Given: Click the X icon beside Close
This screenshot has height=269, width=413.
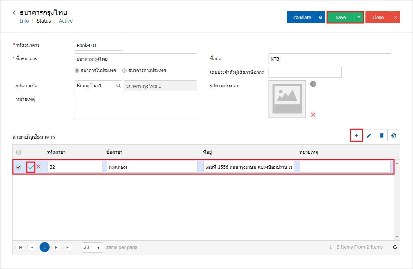Looking at the screenshot, I should [x=395, y=18].
